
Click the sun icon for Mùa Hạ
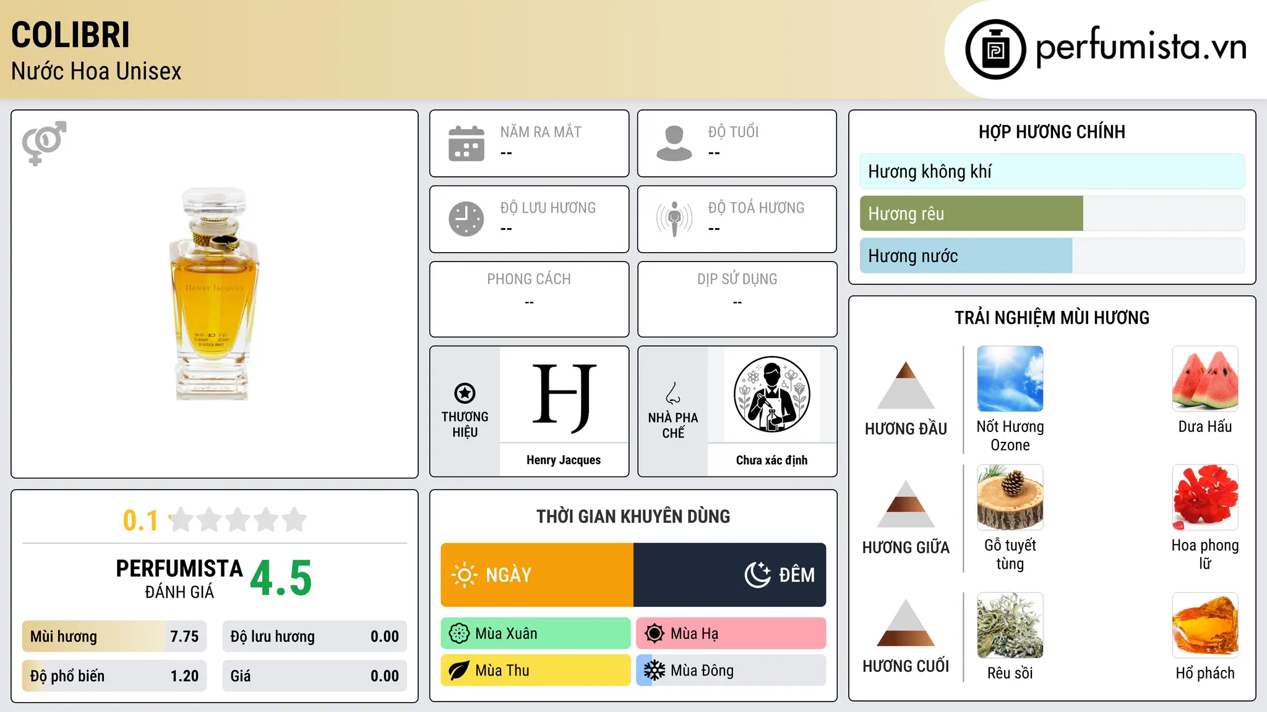pos(654,634)
